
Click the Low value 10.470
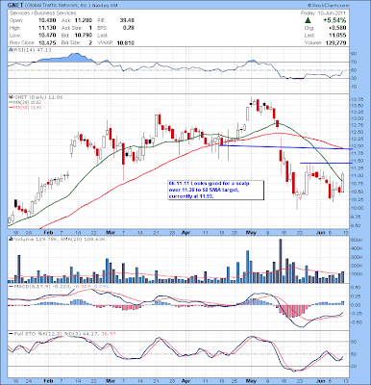pyautogui.click(x=47, y=36)
